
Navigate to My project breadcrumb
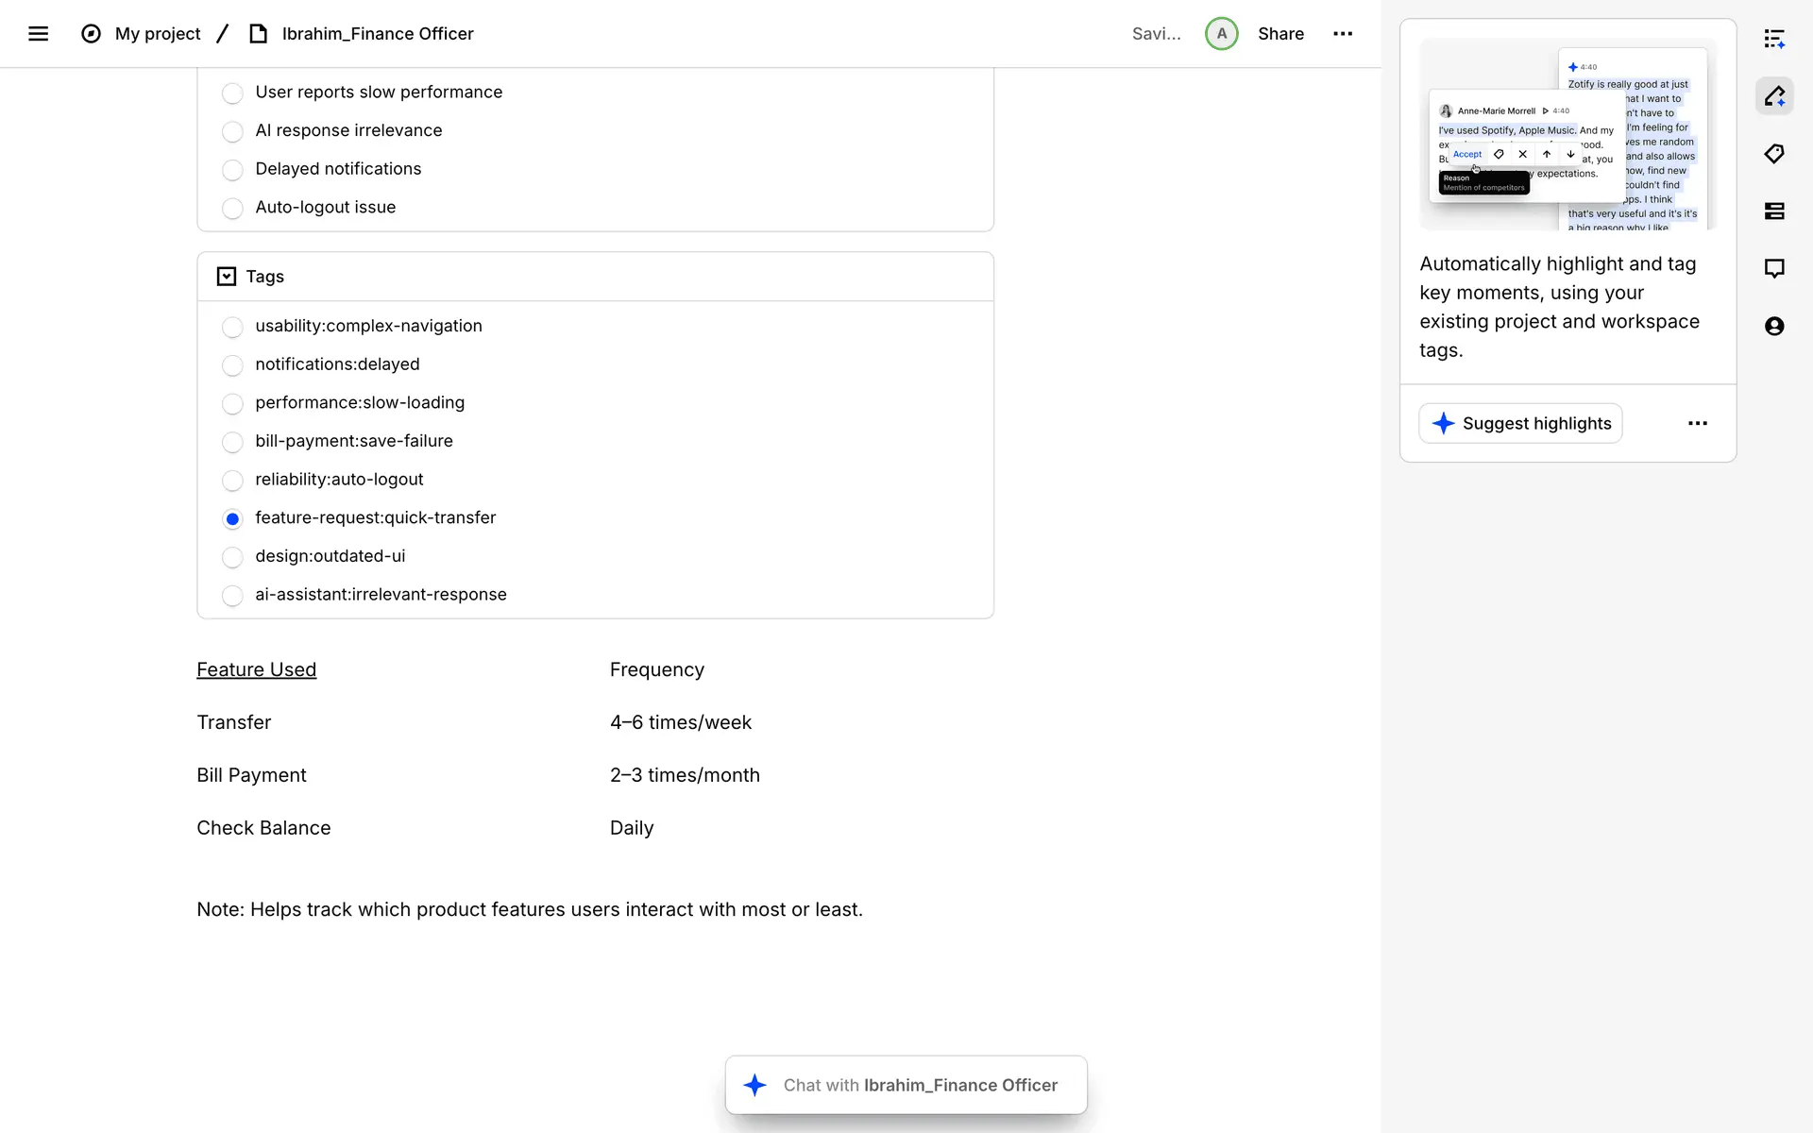[158, 34]
